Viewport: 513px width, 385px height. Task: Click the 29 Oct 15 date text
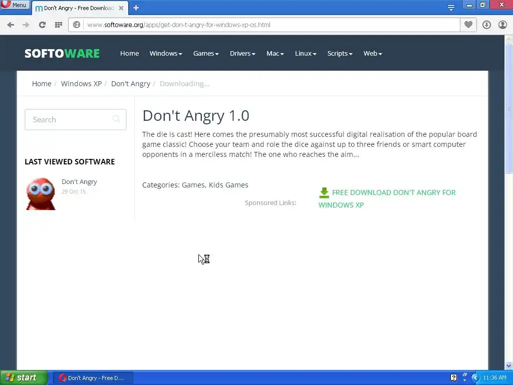pos(74,191)
